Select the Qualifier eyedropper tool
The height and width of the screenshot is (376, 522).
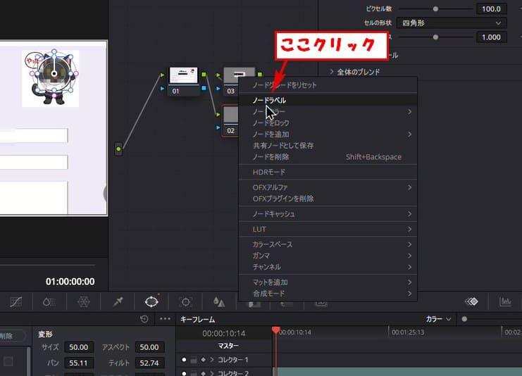118,301
